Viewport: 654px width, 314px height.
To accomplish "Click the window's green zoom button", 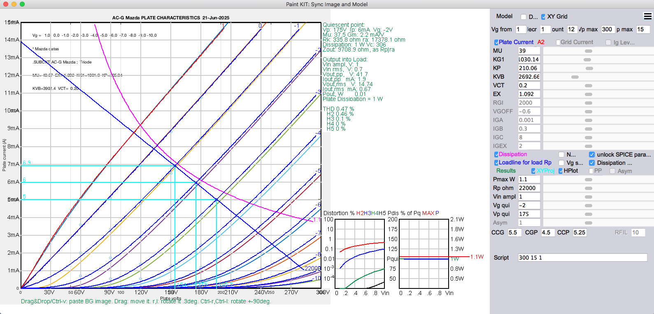I will pos(22,4).
